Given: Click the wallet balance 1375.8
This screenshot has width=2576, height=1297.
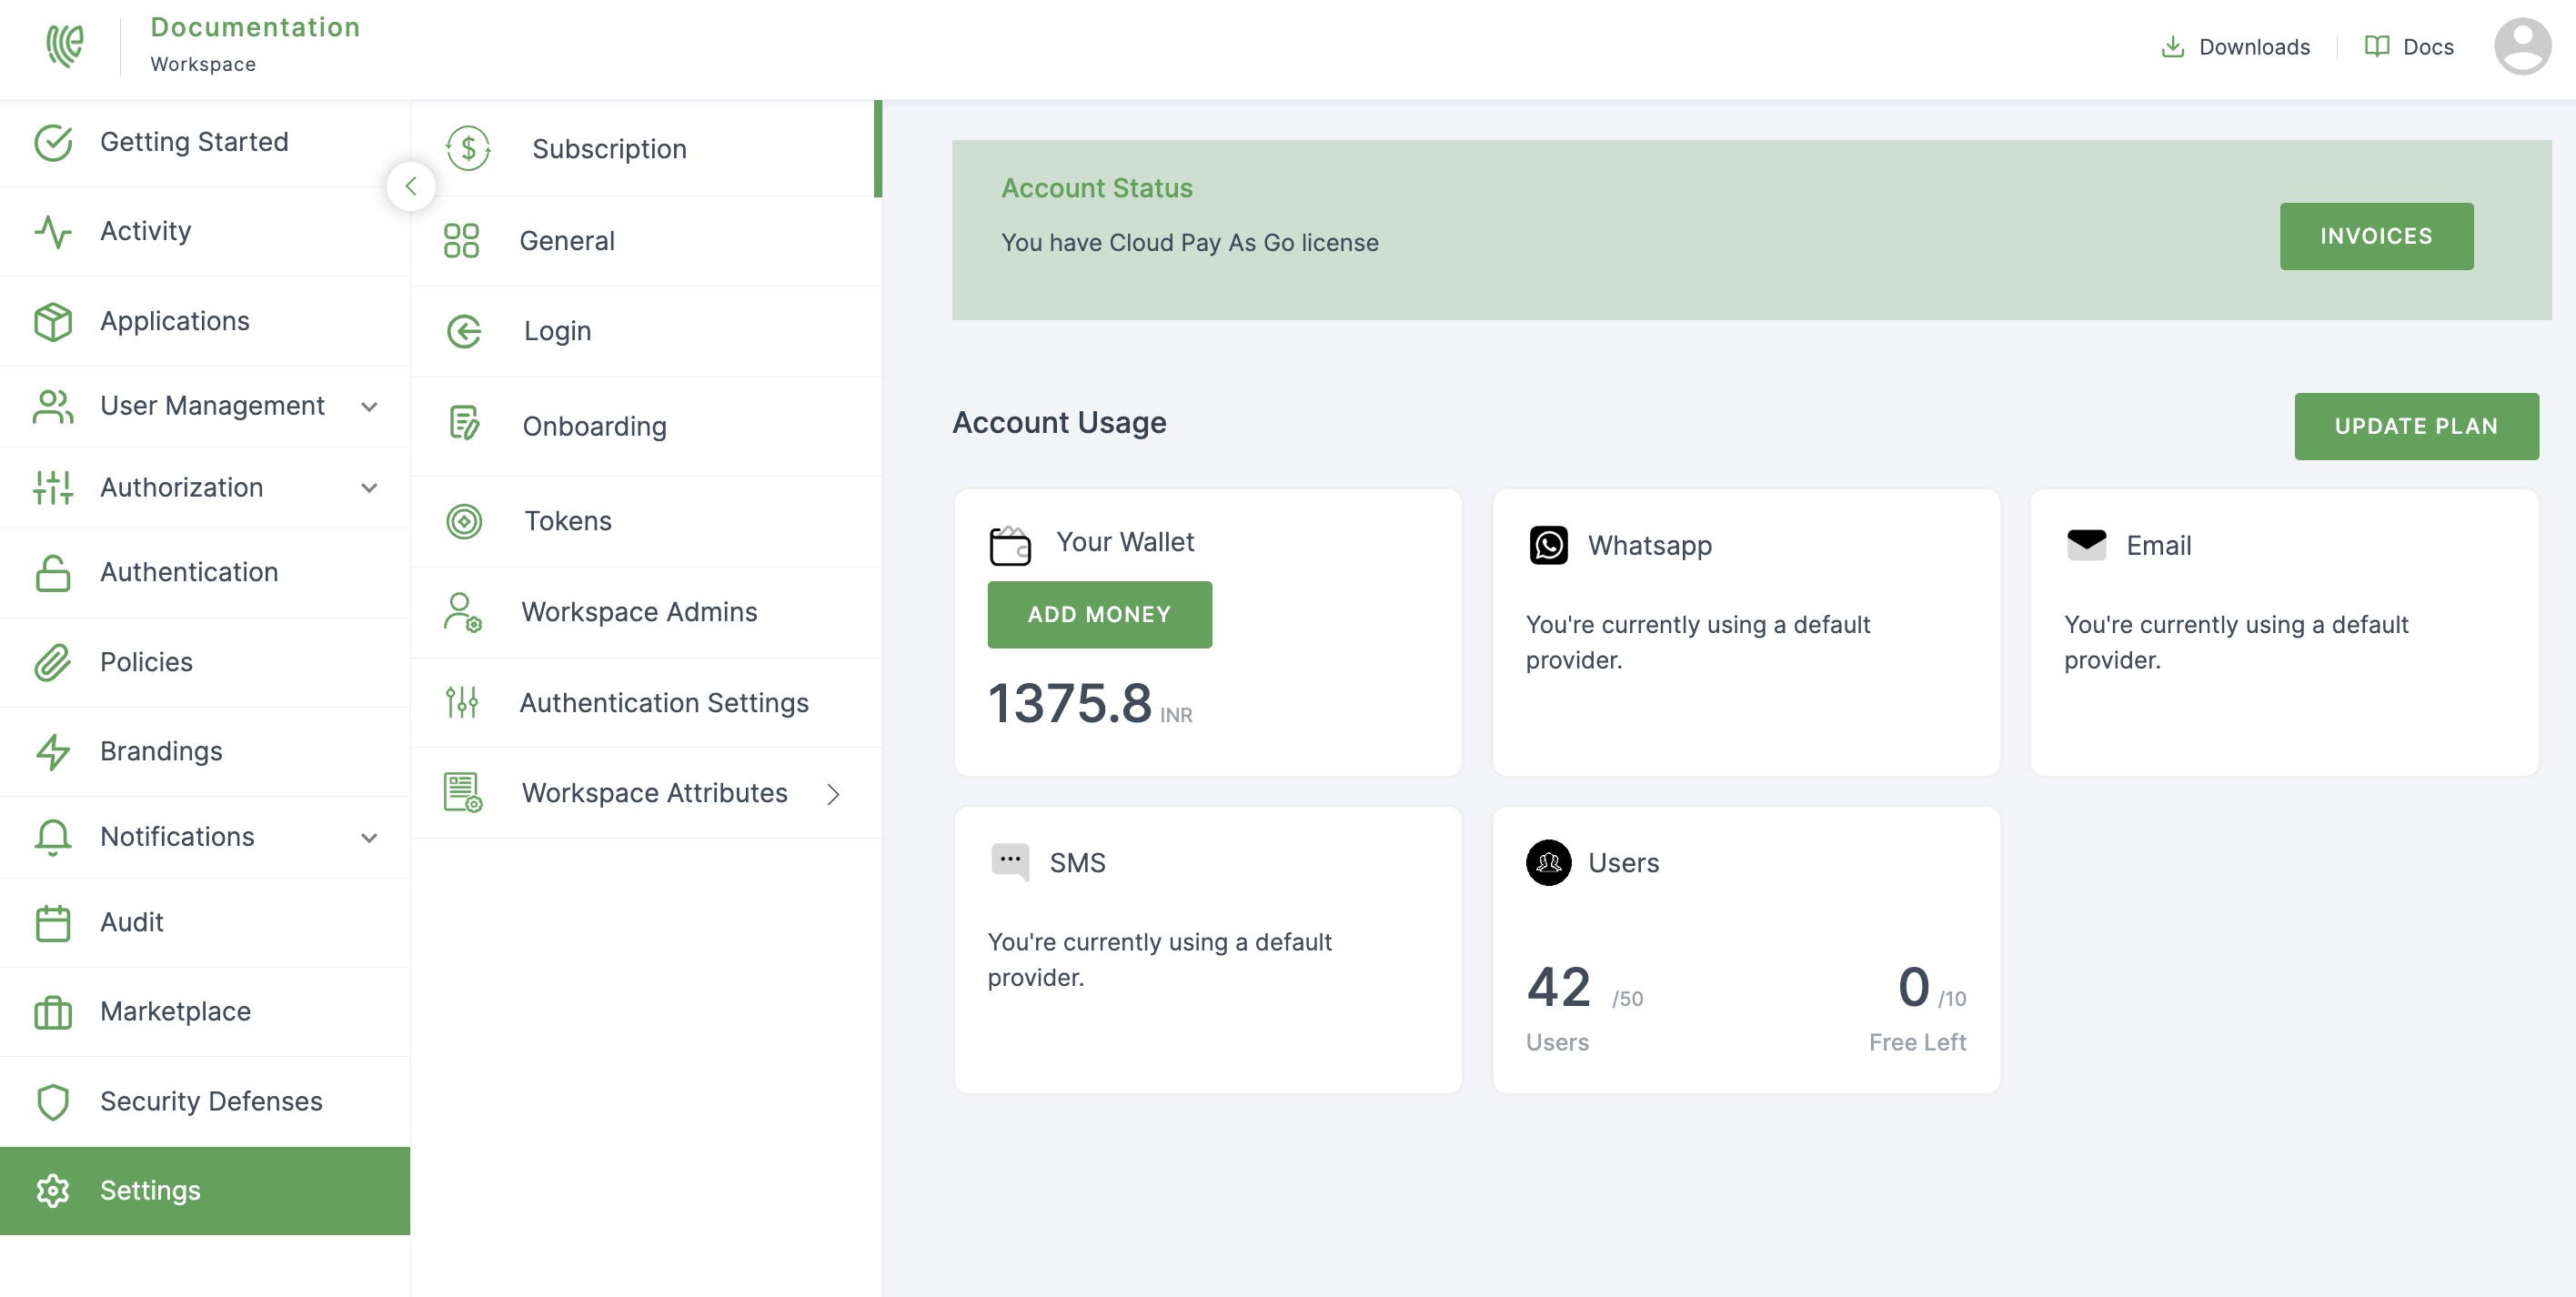Looking at the screenshot, I should [1070, 703].
